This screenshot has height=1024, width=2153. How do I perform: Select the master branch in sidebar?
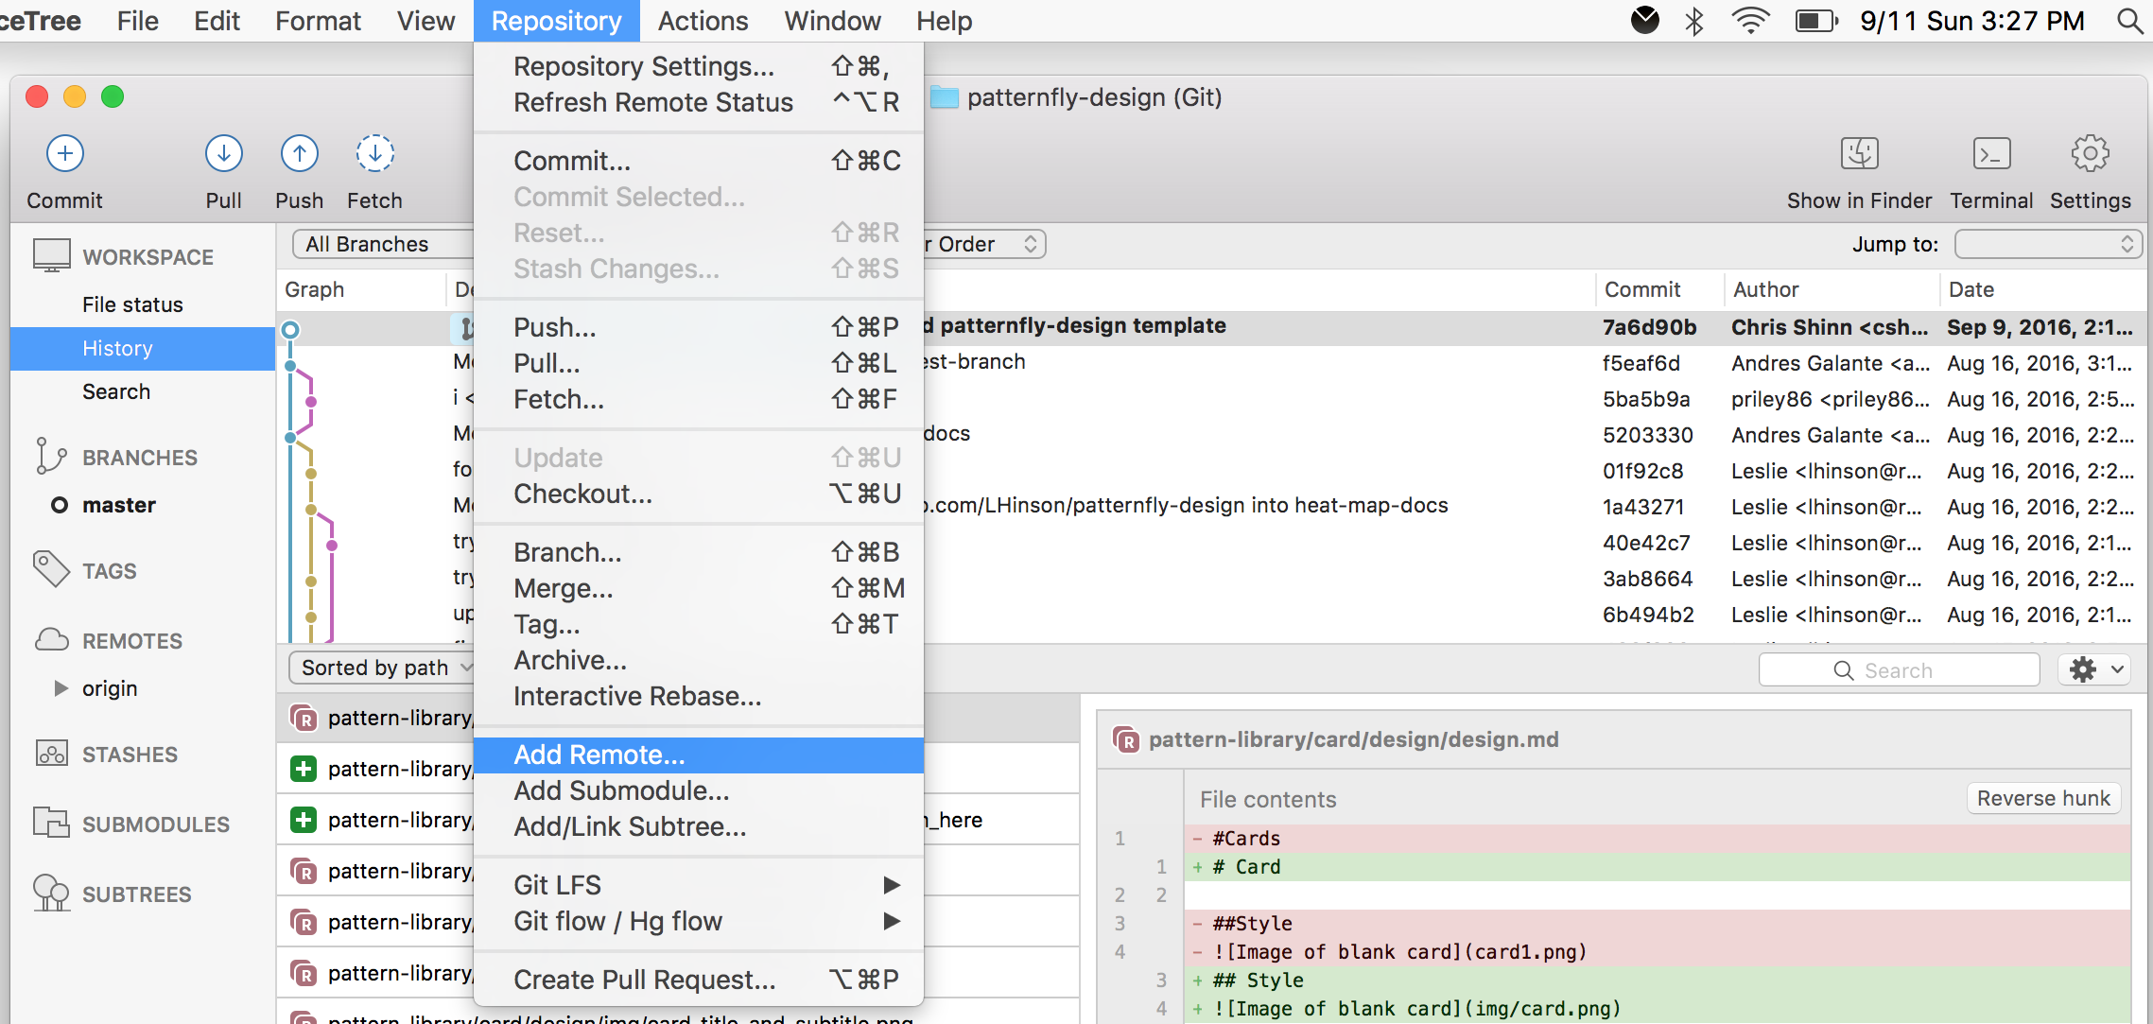coord(121,504)
